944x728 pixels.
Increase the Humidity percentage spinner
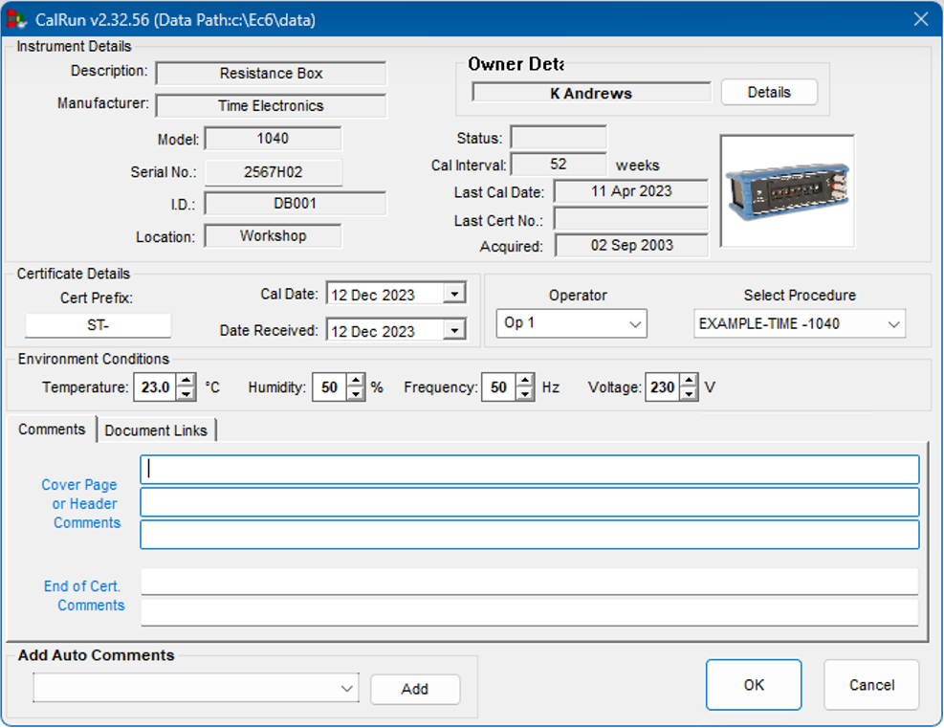coord(356,382)
